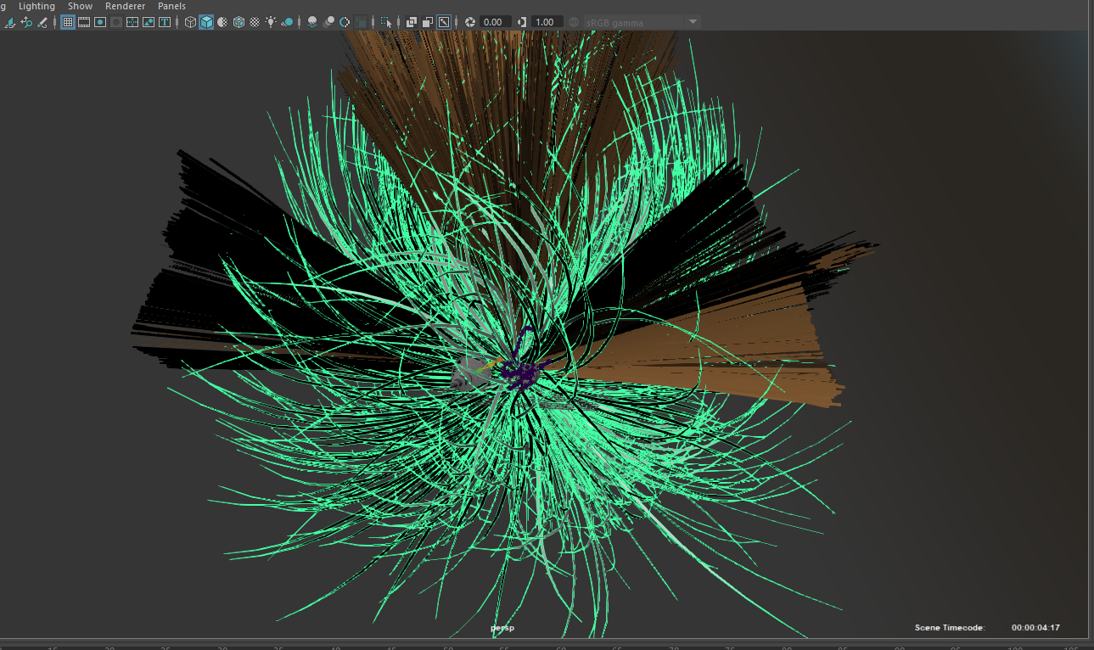Open the Panels menu
Image resolution: width=1094 pixels, height=650 pixels.
click(x=171, y=6)
